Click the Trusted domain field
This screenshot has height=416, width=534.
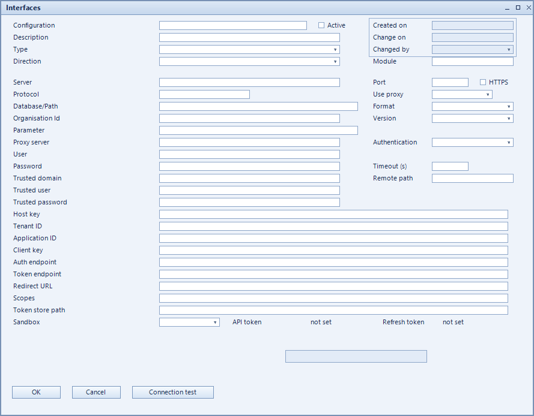pyautogui.click(x=249, y=178)
